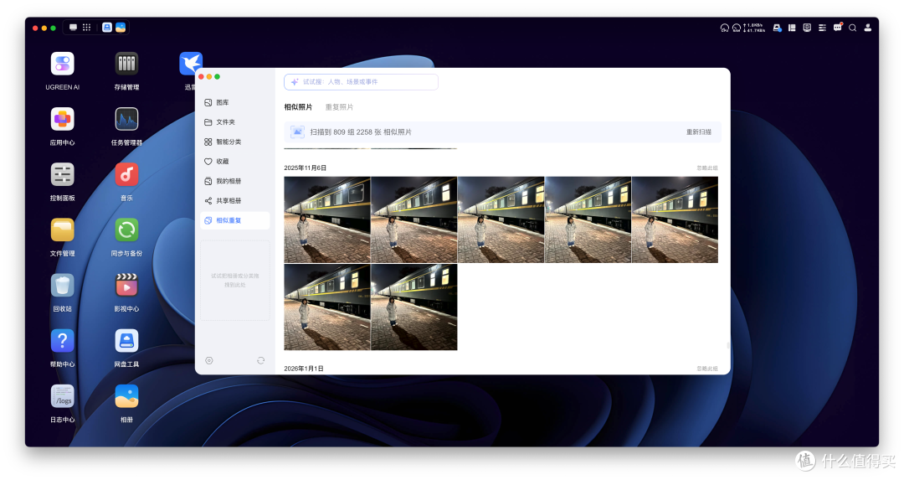Open the RAM usage gauge
904x480 pixels.
click(737, 28)
